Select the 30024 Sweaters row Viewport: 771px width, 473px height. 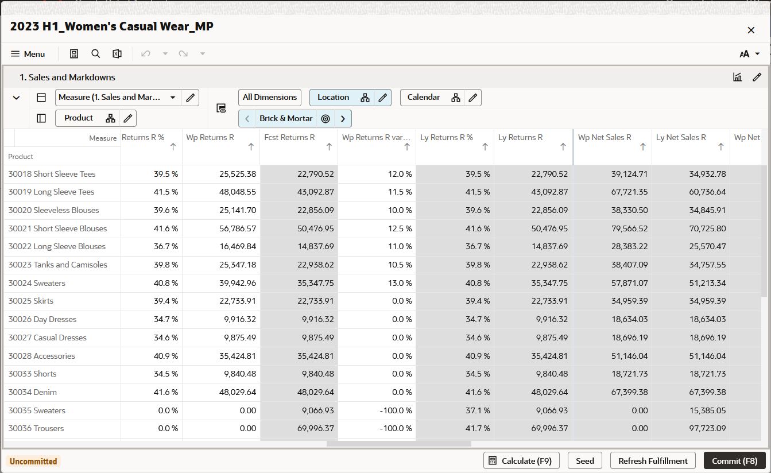tap(62, 283)
